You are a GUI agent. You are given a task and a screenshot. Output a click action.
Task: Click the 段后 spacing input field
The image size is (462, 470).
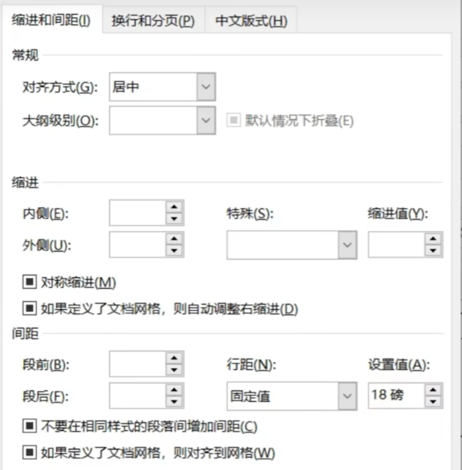click(x=137, y=396)
